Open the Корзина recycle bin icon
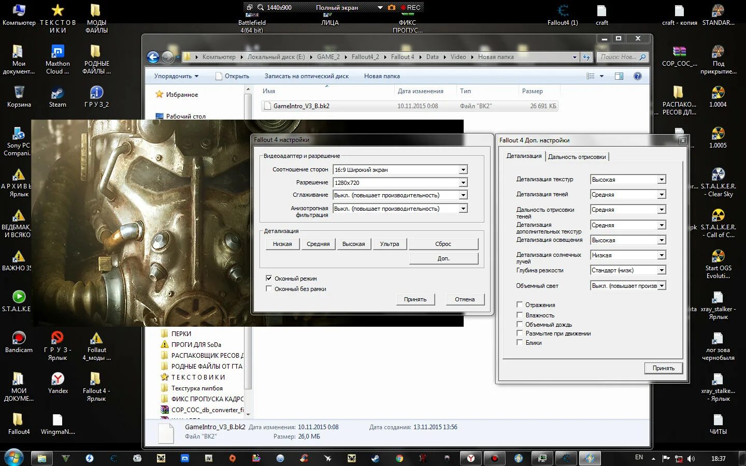Viewport: 746px width, 466px height. pos(19,97)
